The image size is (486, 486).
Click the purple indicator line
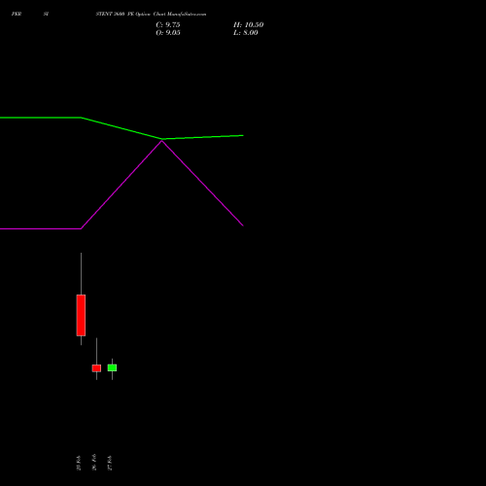point(121,185)
